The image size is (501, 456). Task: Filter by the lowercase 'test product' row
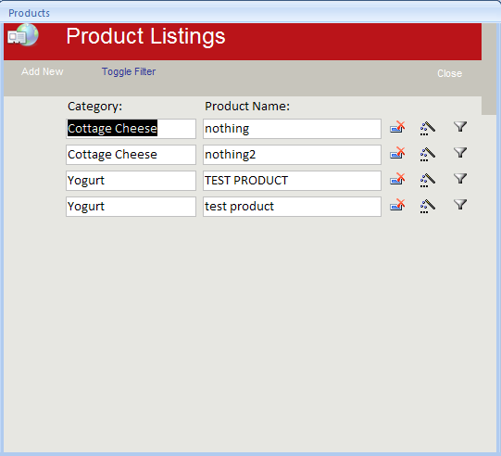460,205
